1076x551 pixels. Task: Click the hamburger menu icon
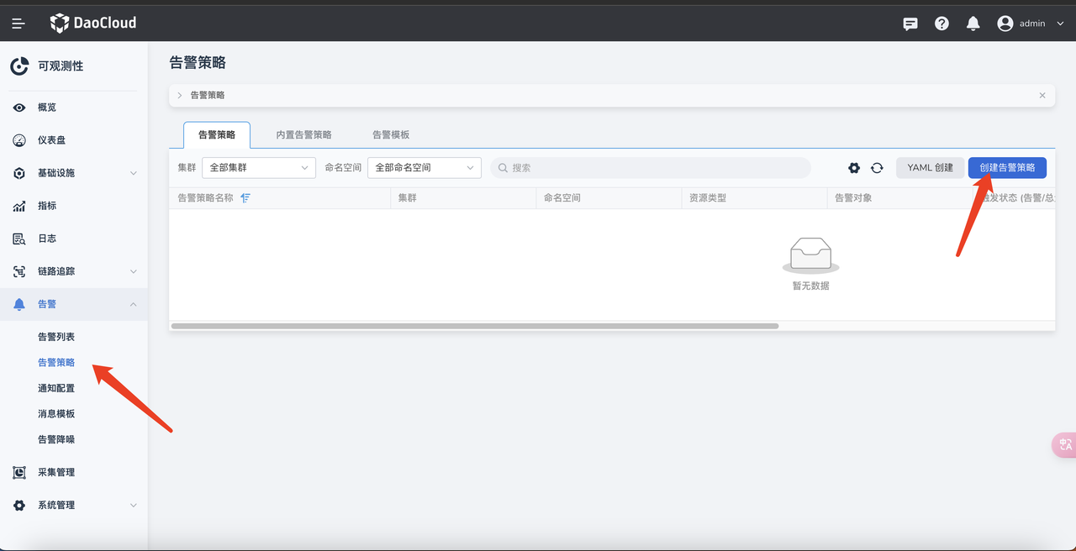coord(18,24)
